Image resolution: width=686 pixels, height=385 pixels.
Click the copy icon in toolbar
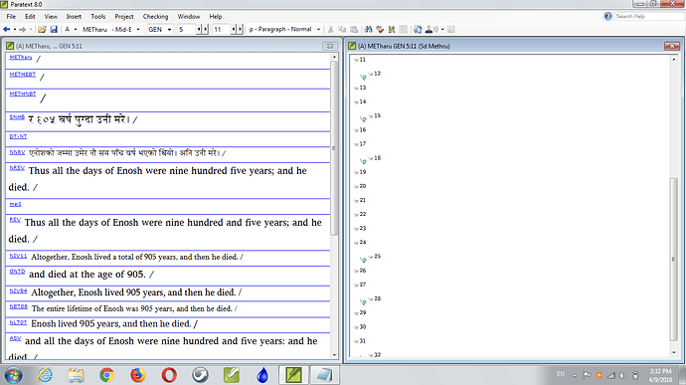(342, 29)
